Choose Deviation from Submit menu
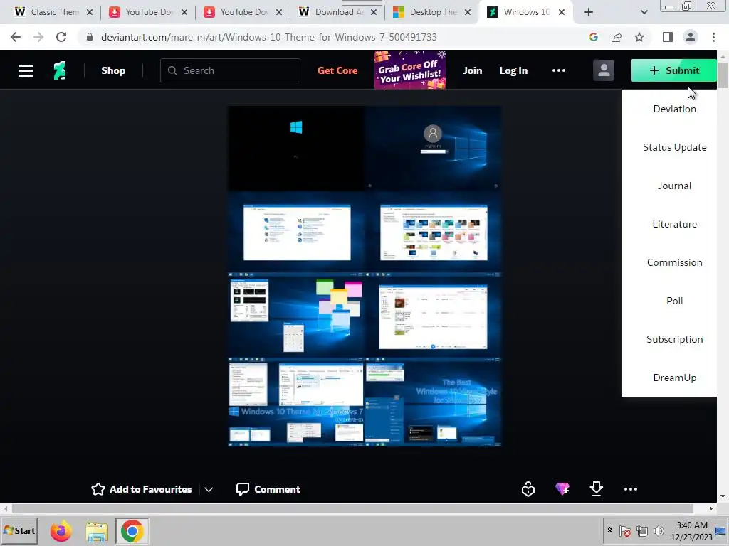 (x=674, y=109)
